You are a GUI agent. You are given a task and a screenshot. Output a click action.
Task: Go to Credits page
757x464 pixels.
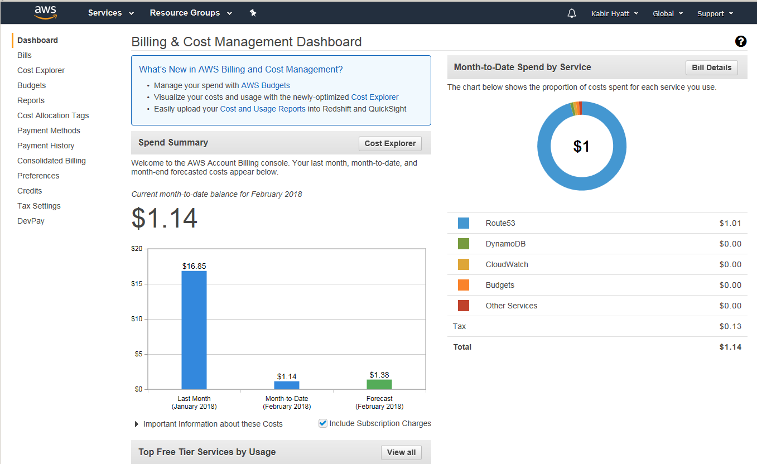(30, 191)
